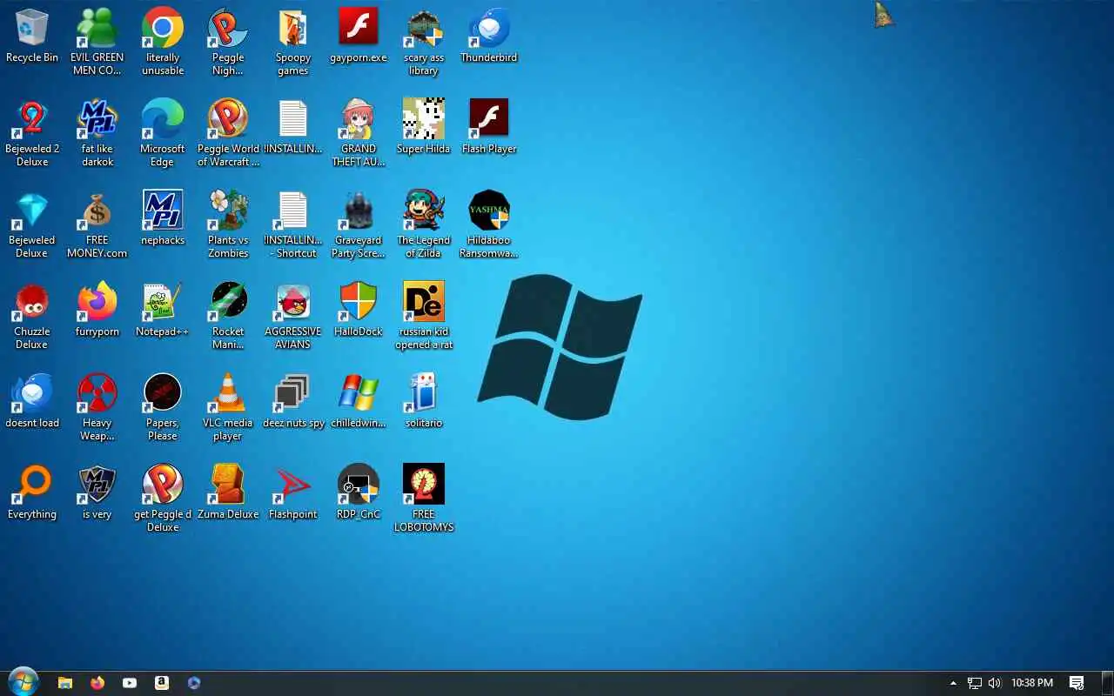Start Bejeweled Deluxe diamond icon
The height and width of the screenshot is (696, 1114).
point(32,225)
